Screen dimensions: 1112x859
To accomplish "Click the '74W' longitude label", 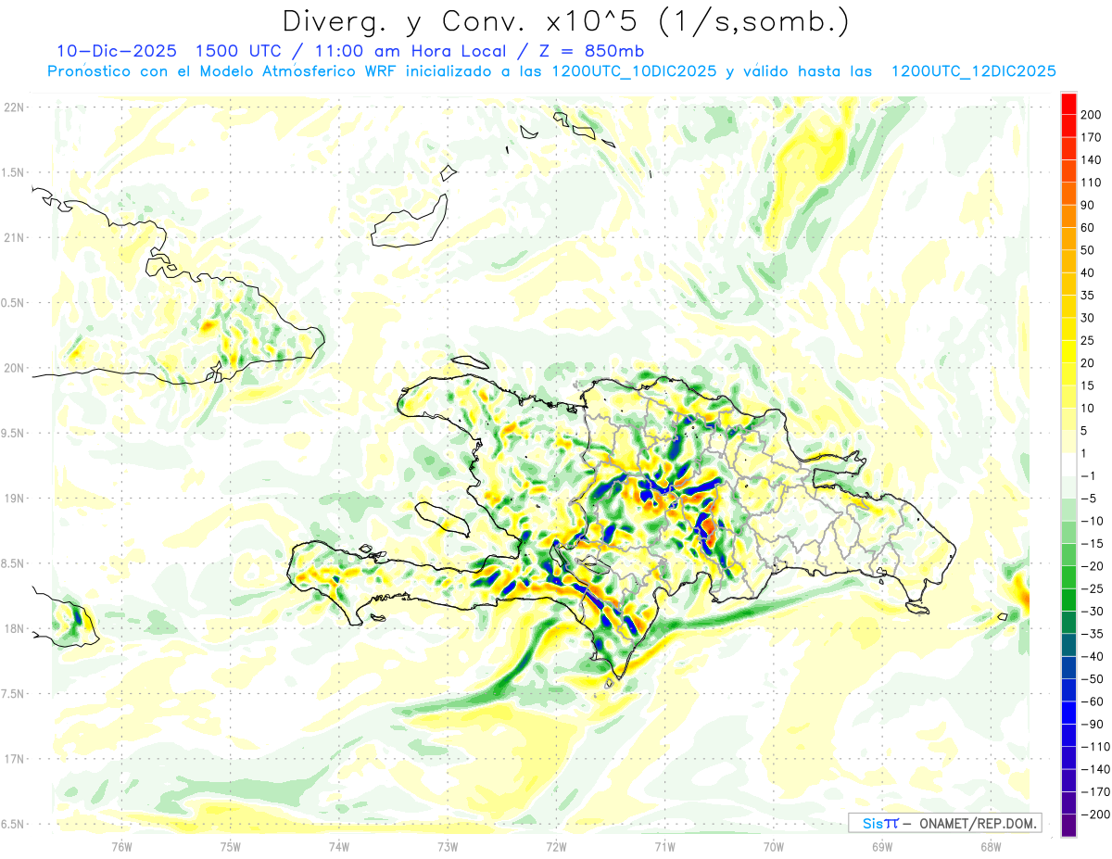I will tap(338, 846).
